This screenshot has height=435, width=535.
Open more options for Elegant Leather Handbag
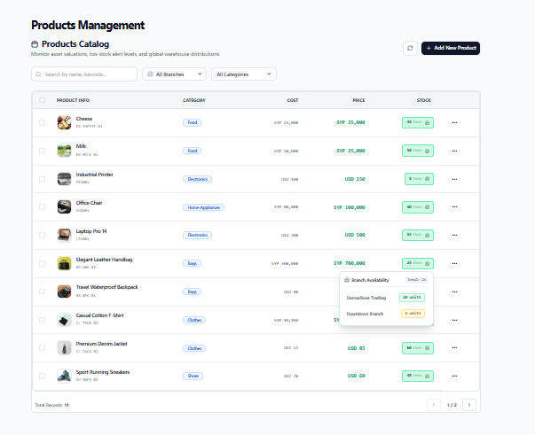[454, 263]
